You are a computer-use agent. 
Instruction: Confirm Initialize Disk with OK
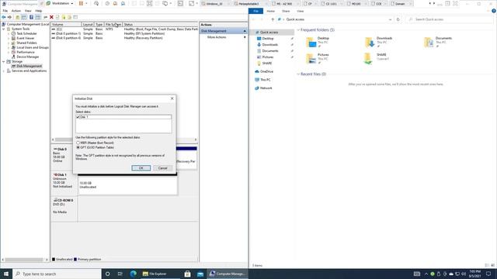point(141,168)
